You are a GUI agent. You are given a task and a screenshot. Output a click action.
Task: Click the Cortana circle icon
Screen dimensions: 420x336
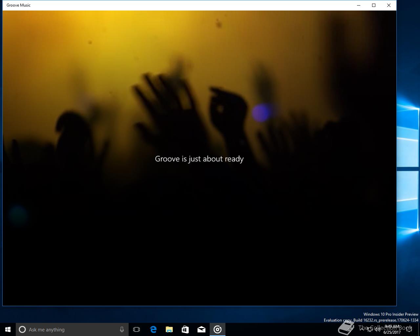(22, 329)
